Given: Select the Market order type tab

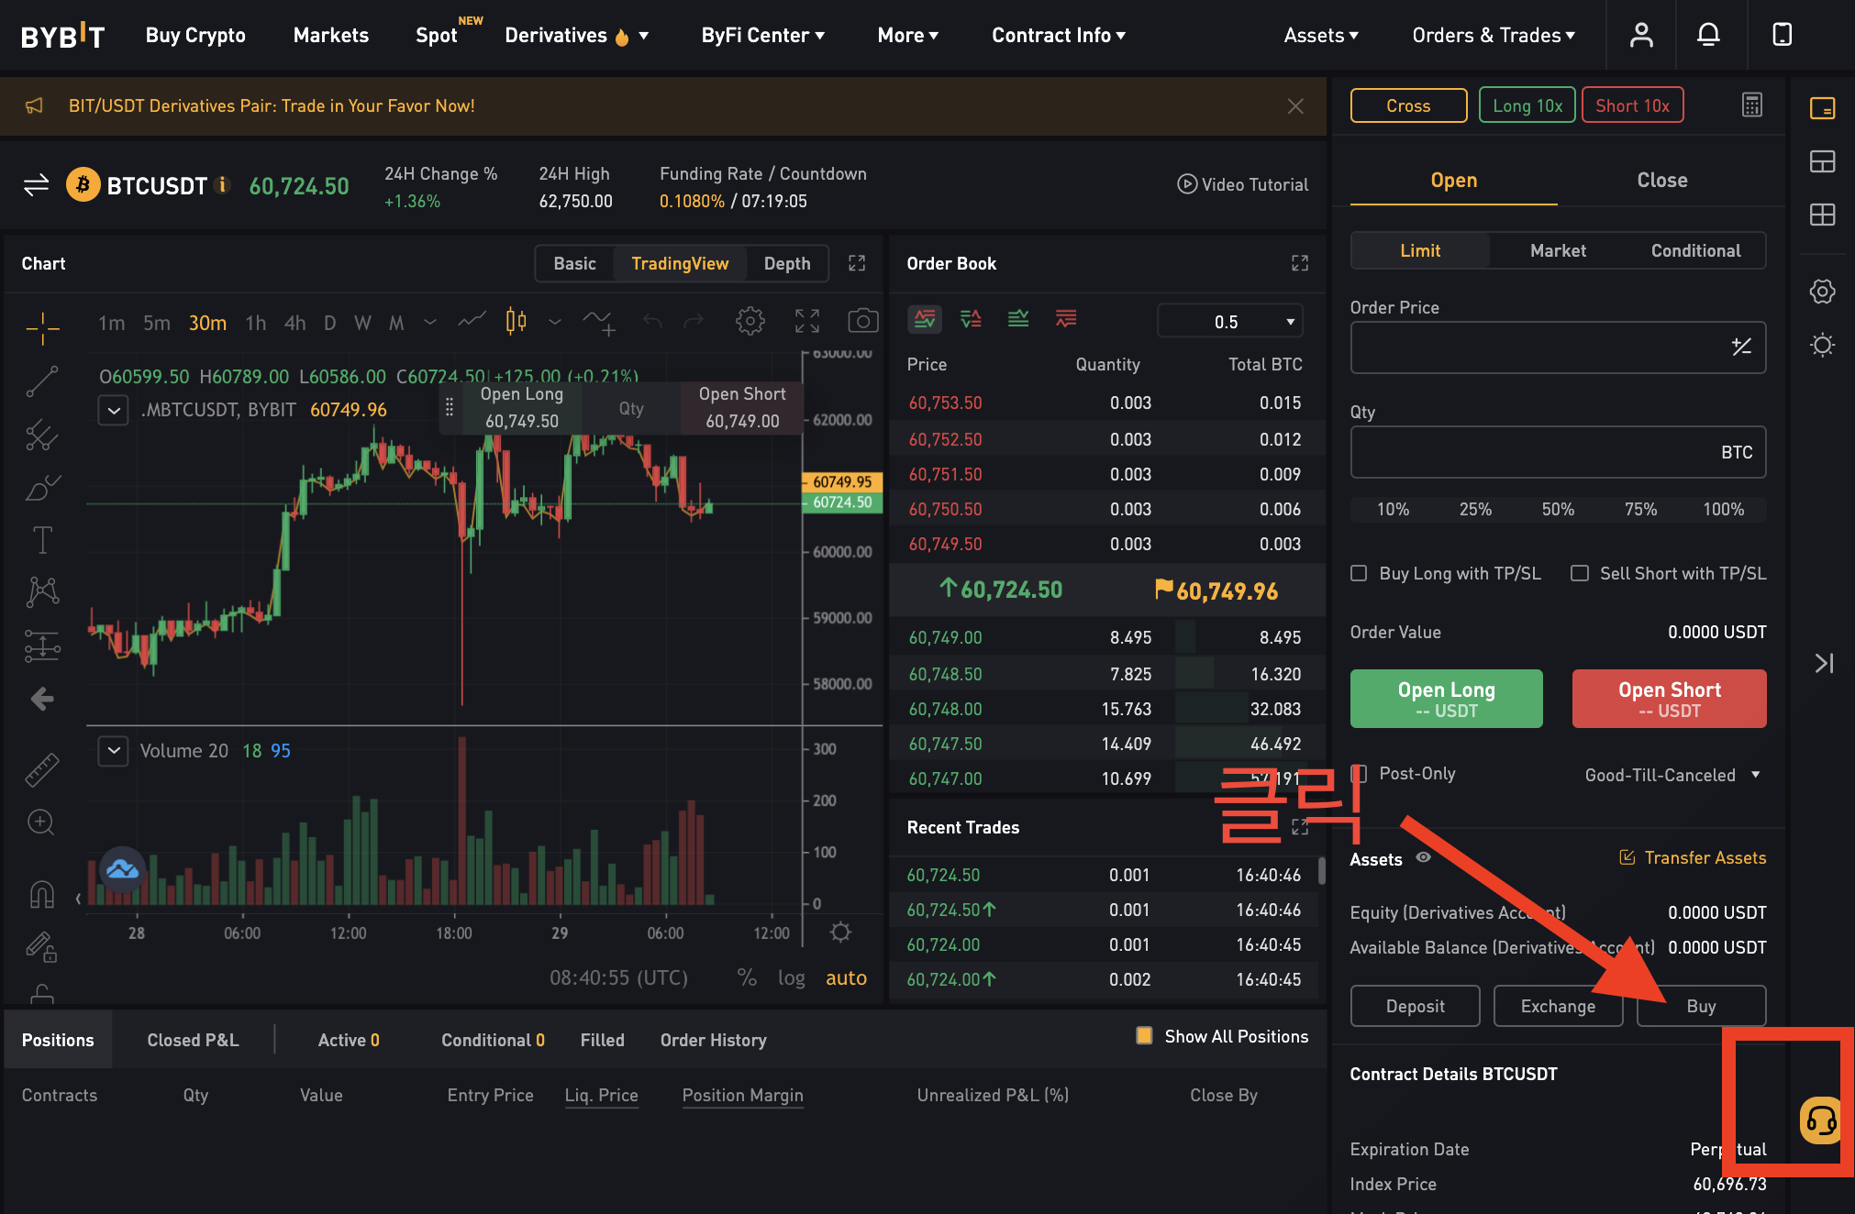Looking at the screenshot, I should [x=1558, y=250].
